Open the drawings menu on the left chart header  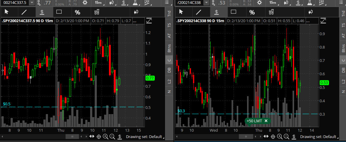(125, 3)
